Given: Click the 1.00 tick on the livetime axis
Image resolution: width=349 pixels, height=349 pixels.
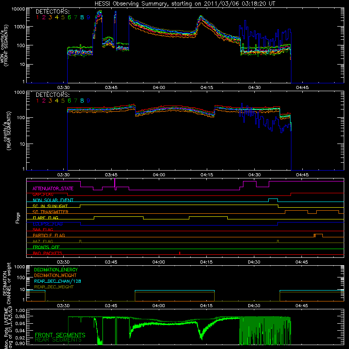Looking at the screenshot, I should tap(20, 310).
